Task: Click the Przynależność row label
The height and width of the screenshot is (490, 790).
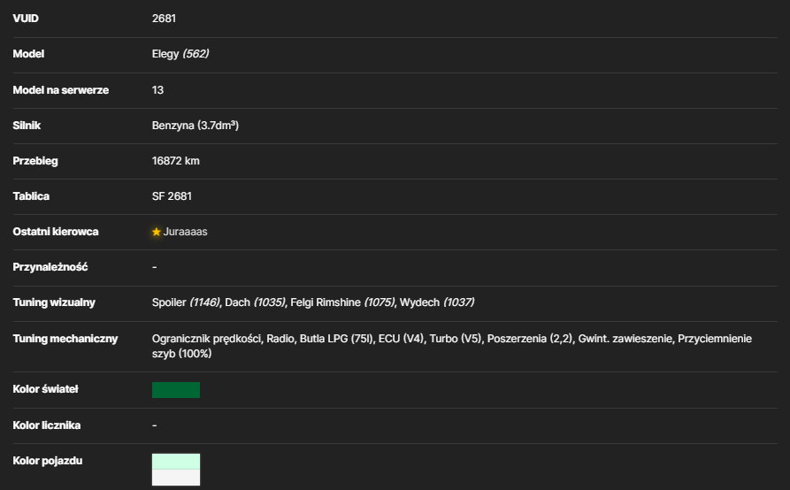Action: pyautogui.click(x=50, y=267)
